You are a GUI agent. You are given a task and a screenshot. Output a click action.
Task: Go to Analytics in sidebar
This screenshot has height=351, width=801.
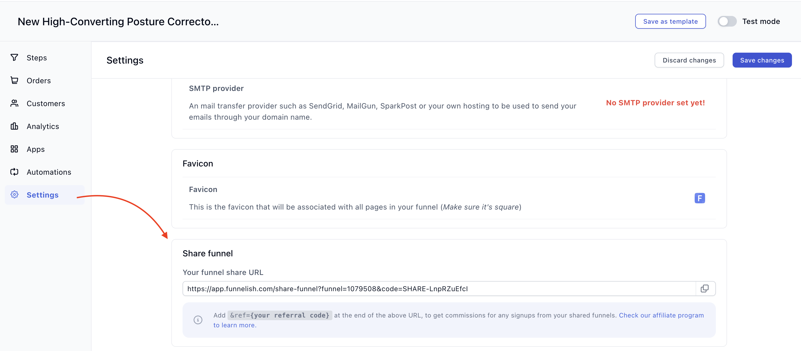pos(43,126)
